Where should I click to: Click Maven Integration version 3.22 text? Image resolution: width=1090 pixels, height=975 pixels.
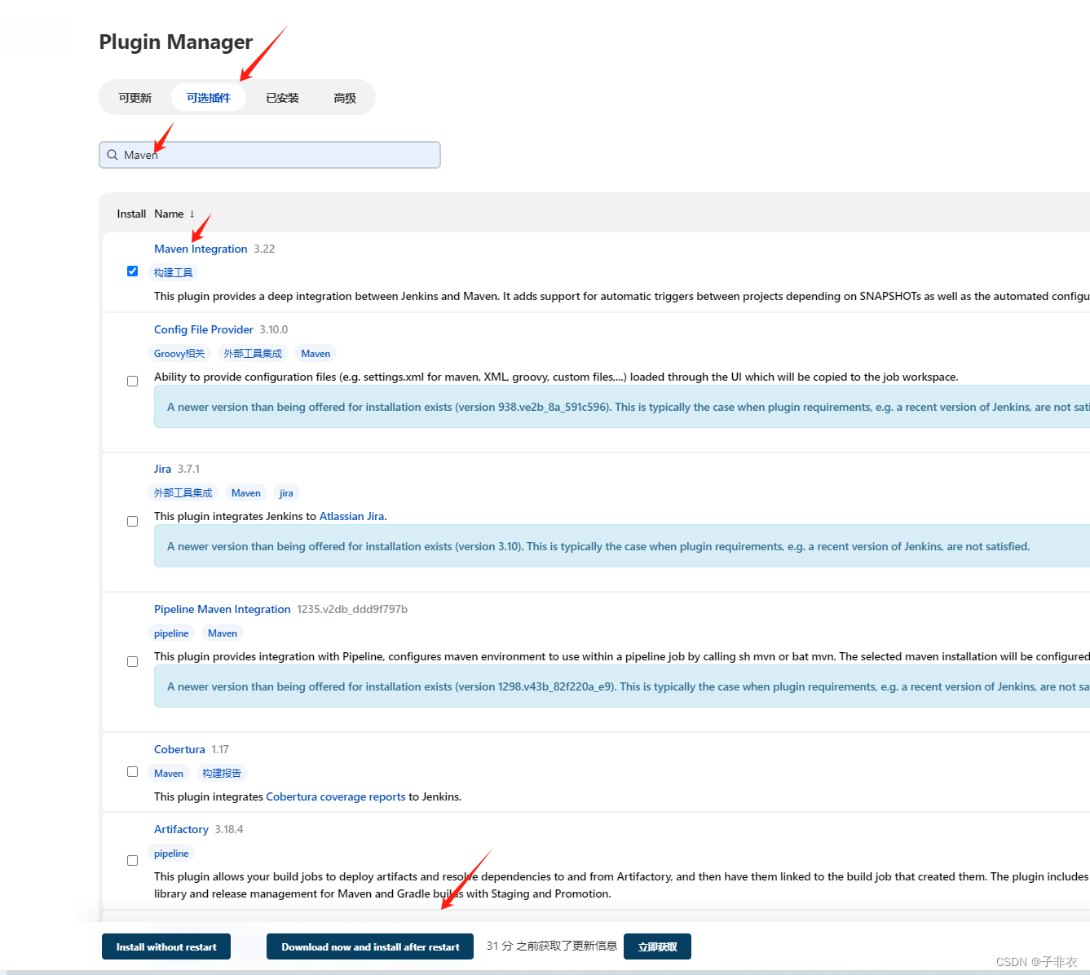[264, 249]
